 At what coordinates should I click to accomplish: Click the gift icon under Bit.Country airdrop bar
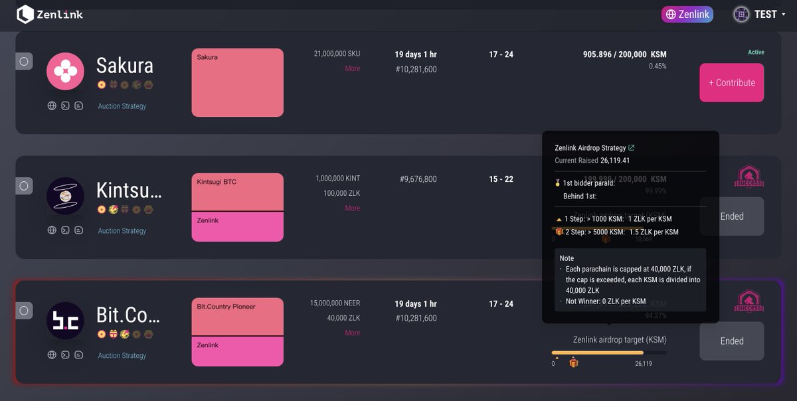coord(574,362)
